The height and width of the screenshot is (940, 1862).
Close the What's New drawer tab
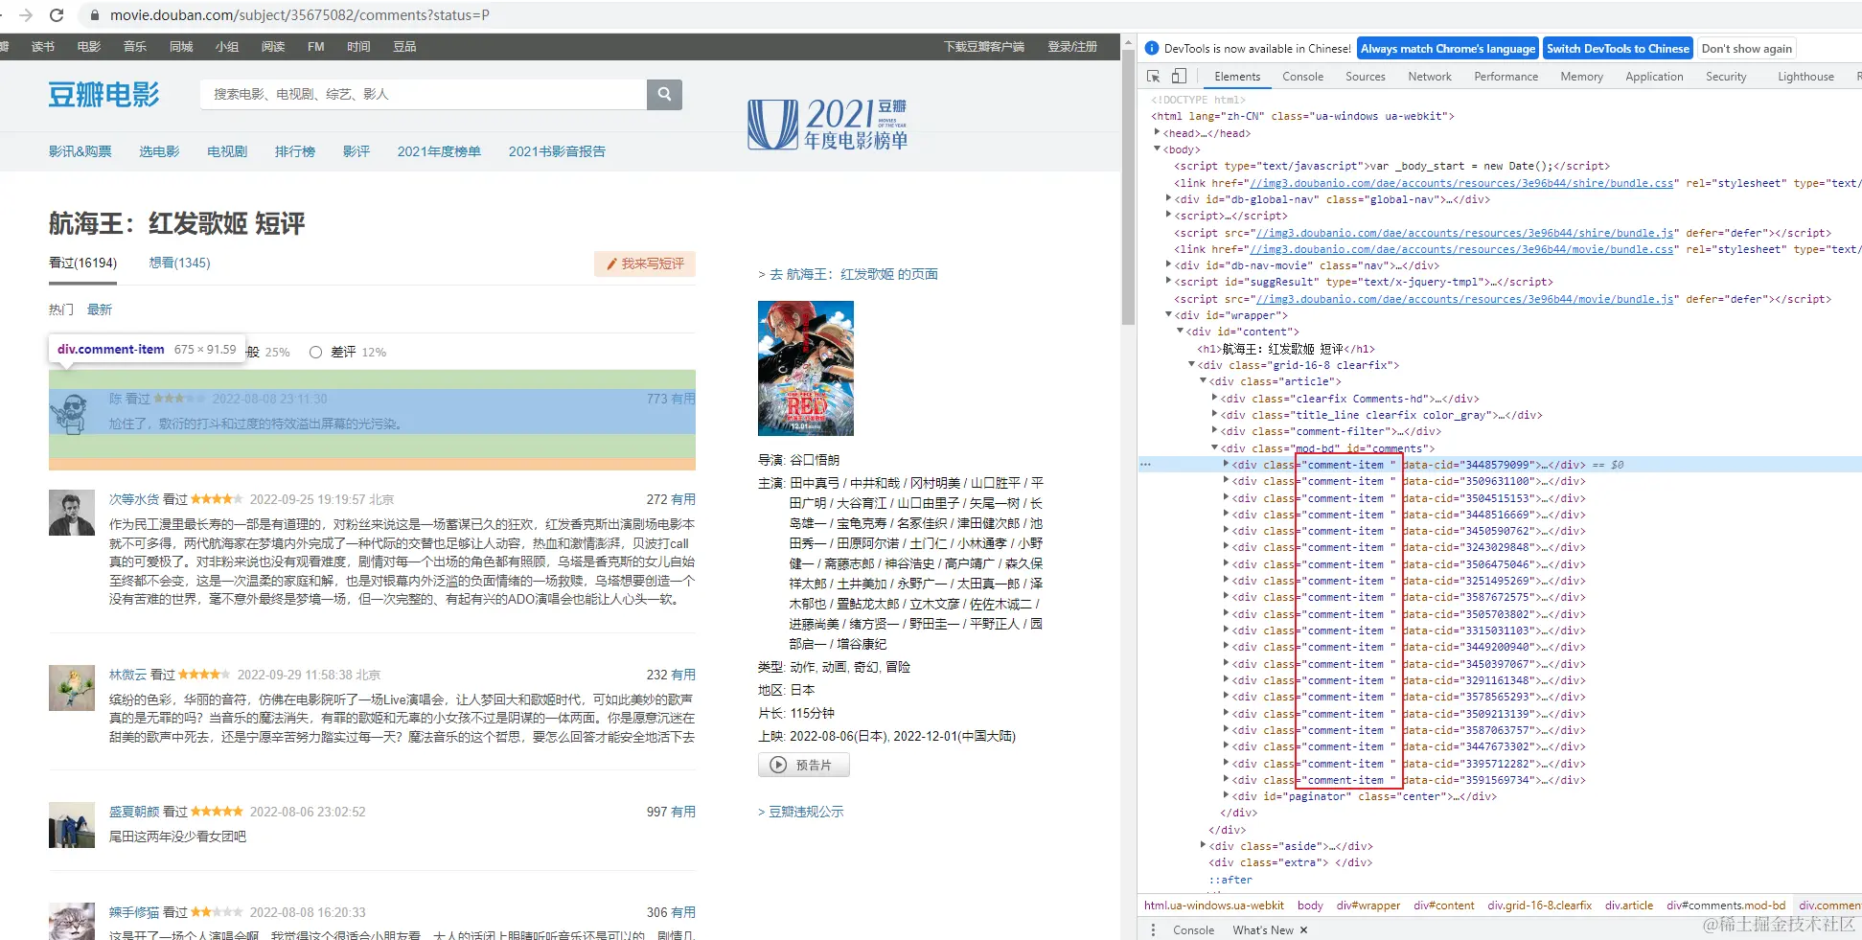[1303, 929]
